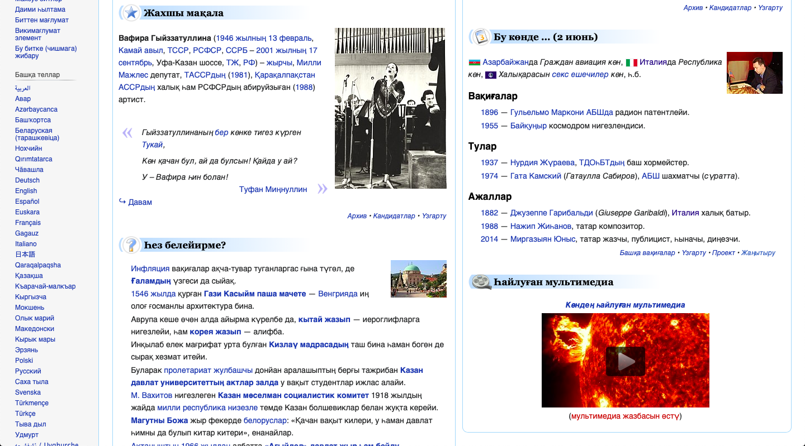The image size is (805, 446).
Task: Switch to 日本語 language version
Action: (25, 255)
